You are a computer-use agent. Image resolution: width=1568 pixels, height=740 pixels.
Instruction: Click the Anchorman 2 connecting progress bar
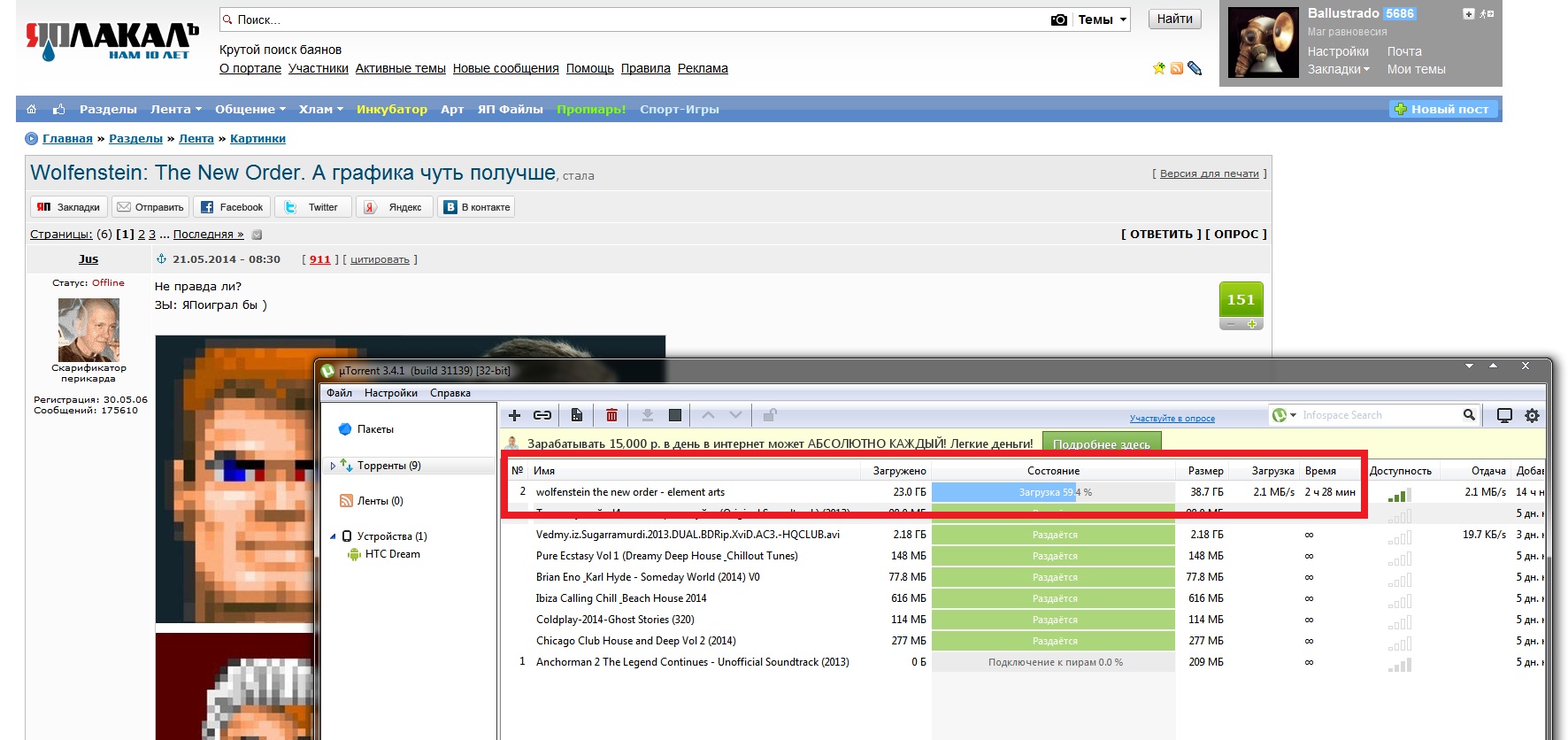(1053, 662)
